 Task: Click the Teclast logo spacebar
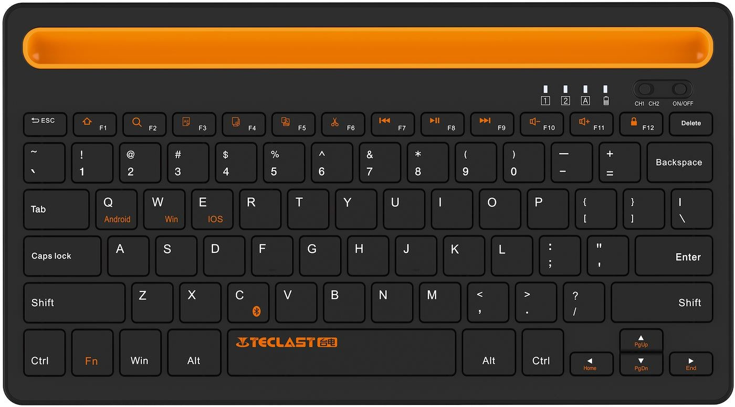click(341, 352)
